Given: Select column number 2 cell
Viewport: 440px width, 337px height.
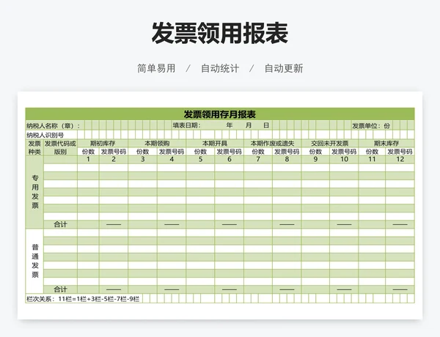Looking at the screenshot, I should (x=114, y=160).
